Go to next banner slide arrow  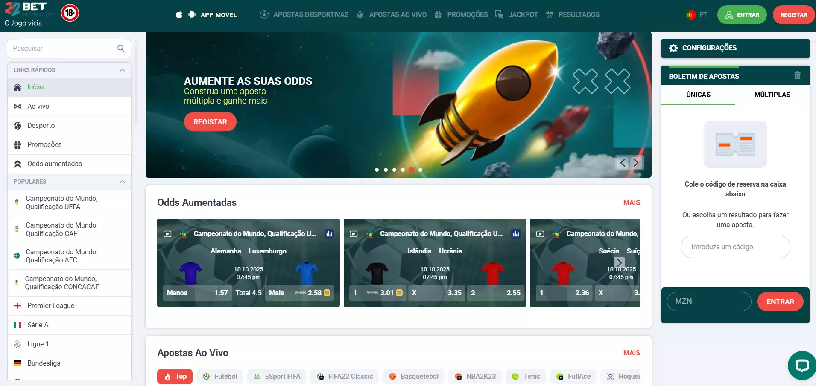[x=636, y=163]
